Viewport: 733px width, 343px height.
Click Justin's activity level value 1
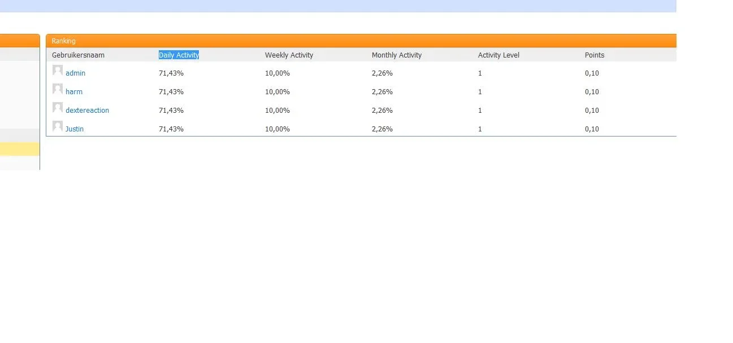pos(480,129)
